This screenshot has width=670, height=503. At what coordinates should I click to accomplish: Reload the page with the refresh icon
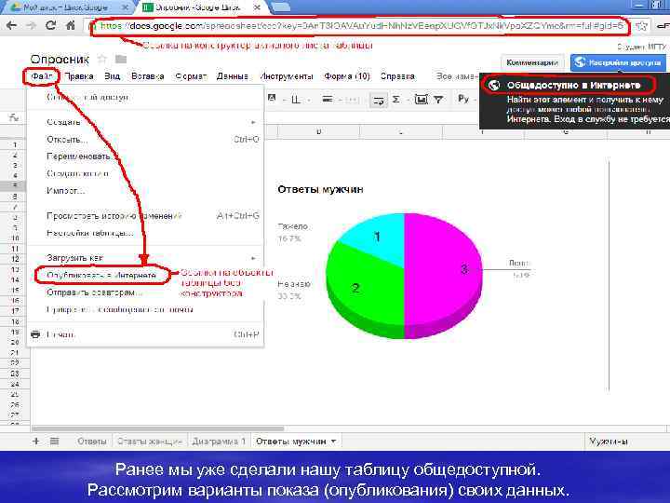click(x=51, y=25)
